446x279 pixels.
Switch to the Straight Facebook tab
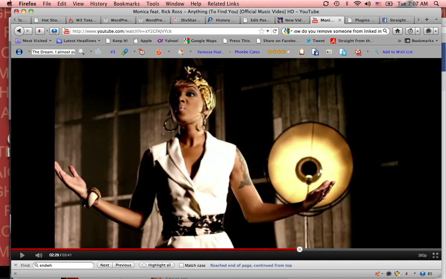(x=397, y=20)
